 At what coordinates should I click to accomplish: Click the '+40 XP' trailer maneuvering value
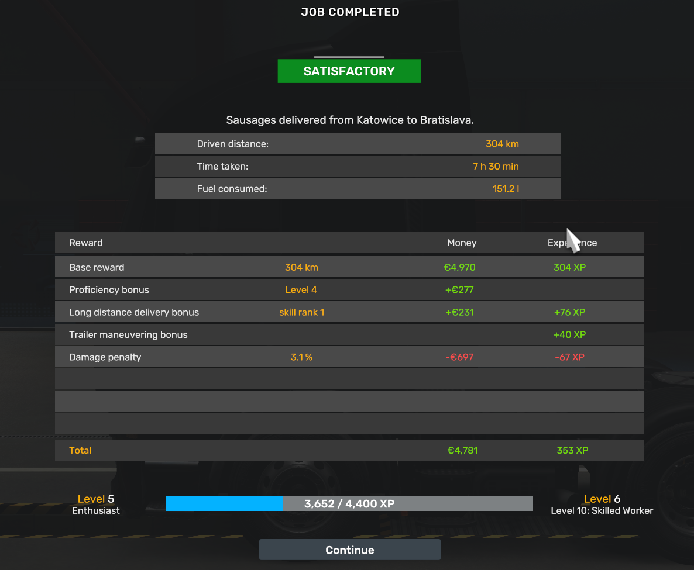pos(569,335)
